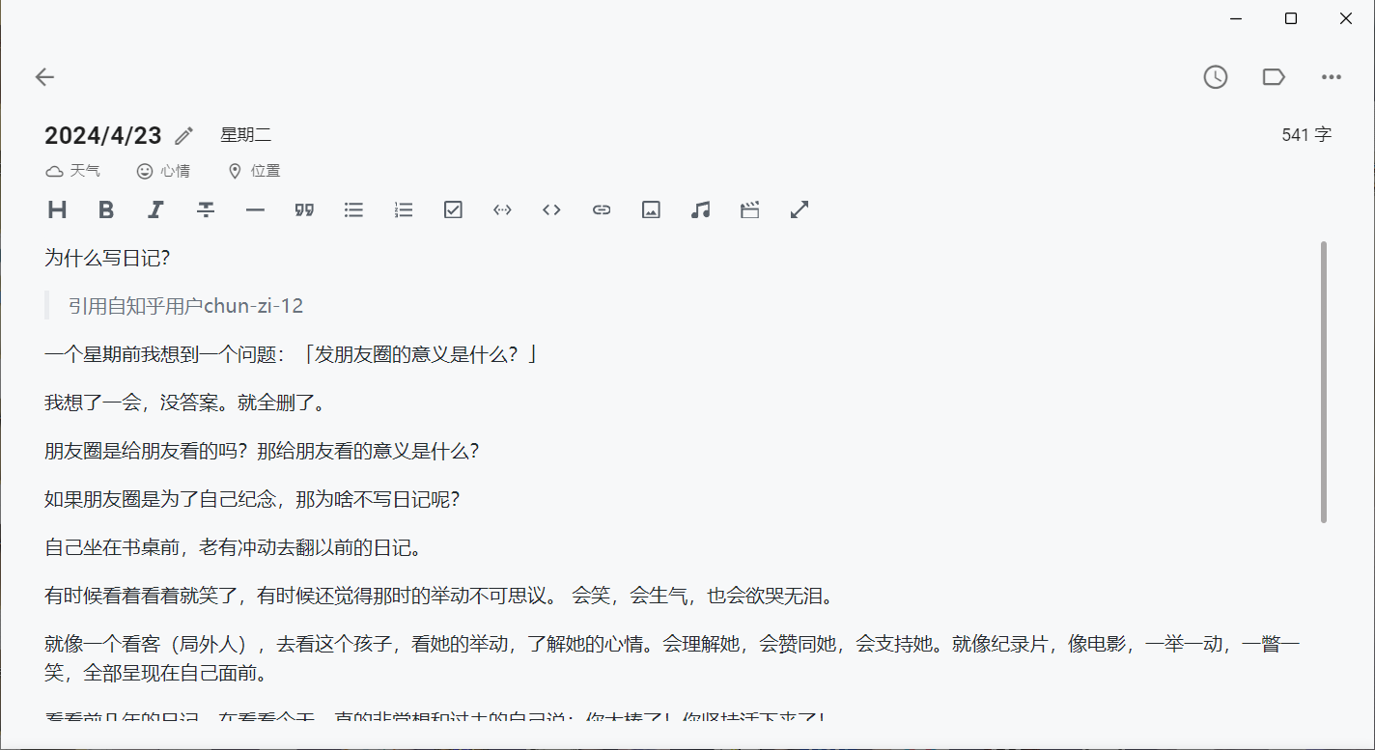
Task: Apply italic formatting
Action: [155, 209]
